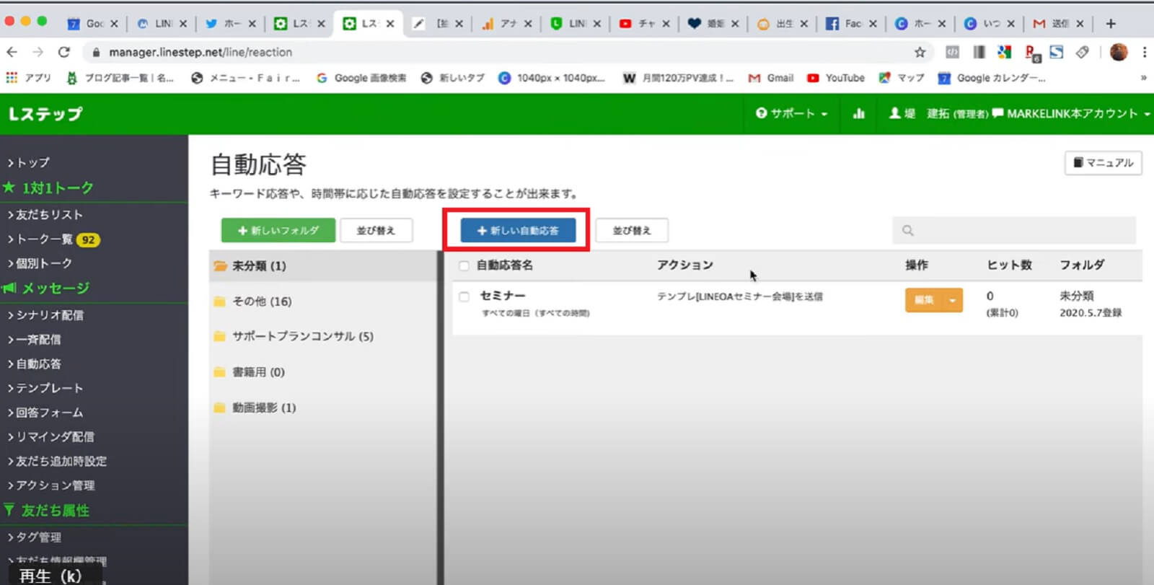The image size is (1154, 585).
Task: Click 並び替え beside the new folder button
Action: pyautogui.click(x=376, y=231)
